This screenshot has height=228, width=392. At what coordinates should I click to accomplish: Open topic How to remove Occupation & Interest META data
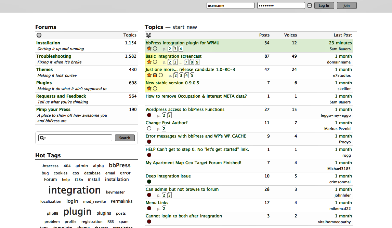click(196, 96)
